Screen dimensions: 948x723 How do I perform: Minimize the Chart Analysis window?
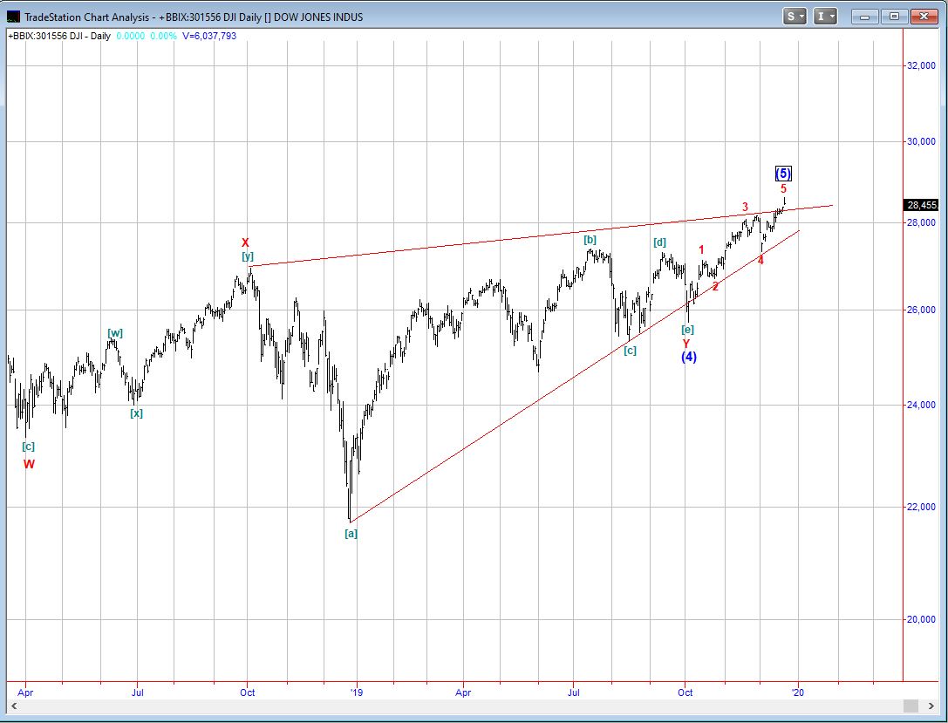865,17
